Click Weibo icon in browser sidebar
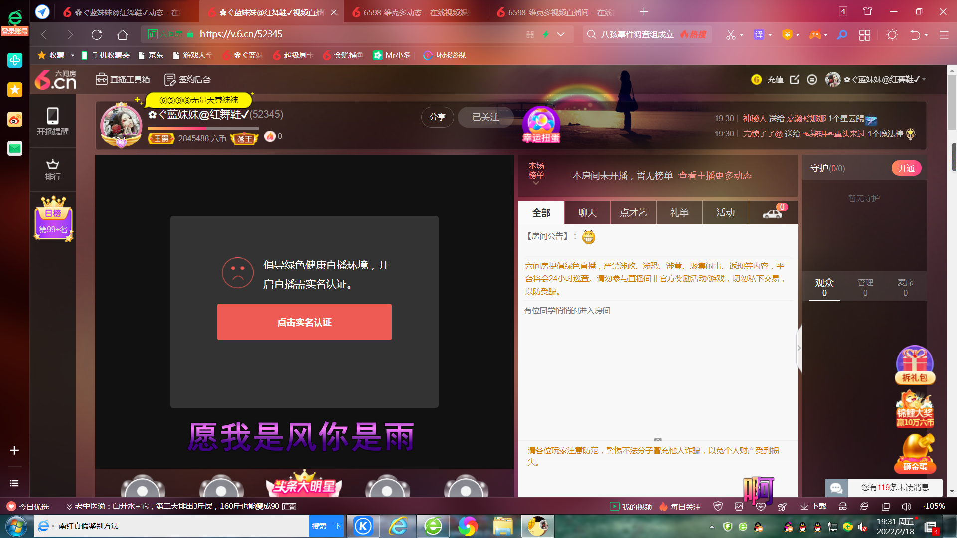 (x=15, y=119)
